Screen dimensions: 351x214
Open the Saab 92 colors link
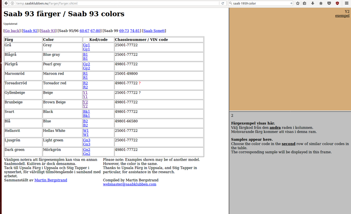(x=30, y=31)
